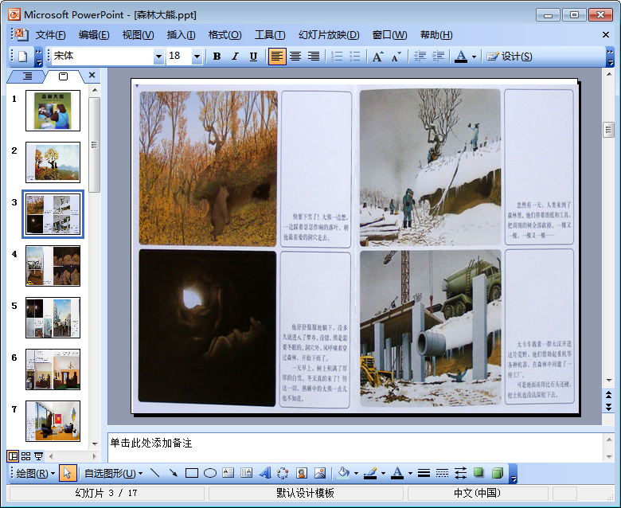The width and height of the screenshot is (621, 508).
Task: Increase font size with large A icon
Action: pyautogui.click(x=378, y=57)
